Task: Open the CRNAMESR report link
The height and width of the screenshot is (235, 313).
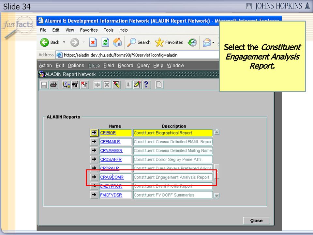Action: point(112,150)
